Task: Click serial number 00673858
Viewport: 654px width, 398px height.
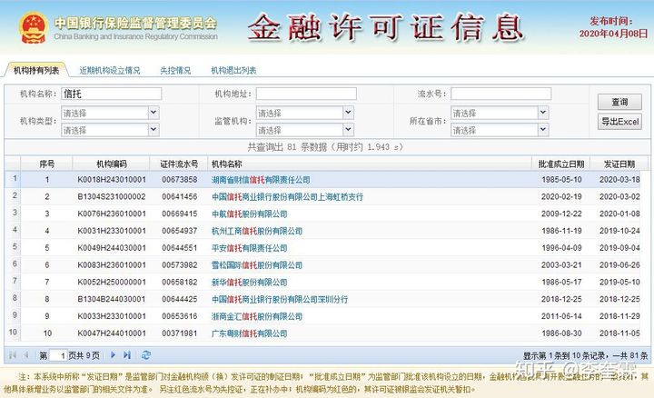Action: click(x=179, y=180)
